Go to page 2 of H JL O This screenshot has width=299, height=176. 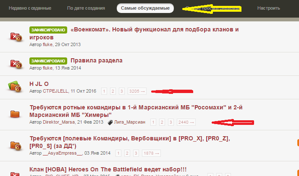pyautogui.click(x=113, y=91)
